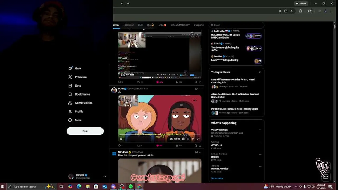Mute the DOM cartoon video
The height and width of the screenshot is (190, 338).
(x=183, y=139)
